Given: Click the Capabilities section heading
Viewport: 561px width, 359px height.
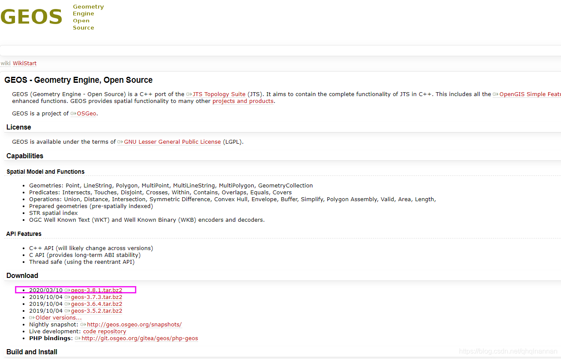Looking at the screenshot, I should [x=25, y=156].
